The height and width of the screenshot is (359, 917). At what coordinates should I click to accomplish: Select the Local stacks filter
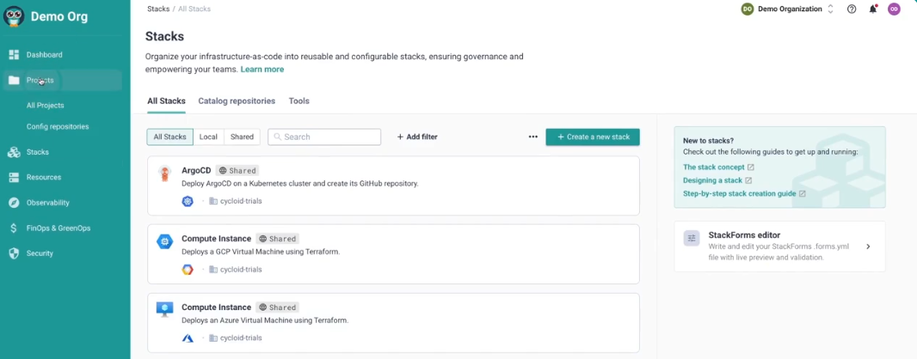208,137
